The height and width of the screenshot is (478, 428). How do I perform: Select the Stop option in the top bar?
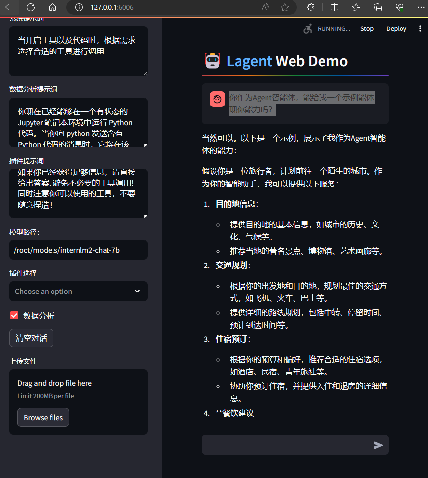(367, 29)
